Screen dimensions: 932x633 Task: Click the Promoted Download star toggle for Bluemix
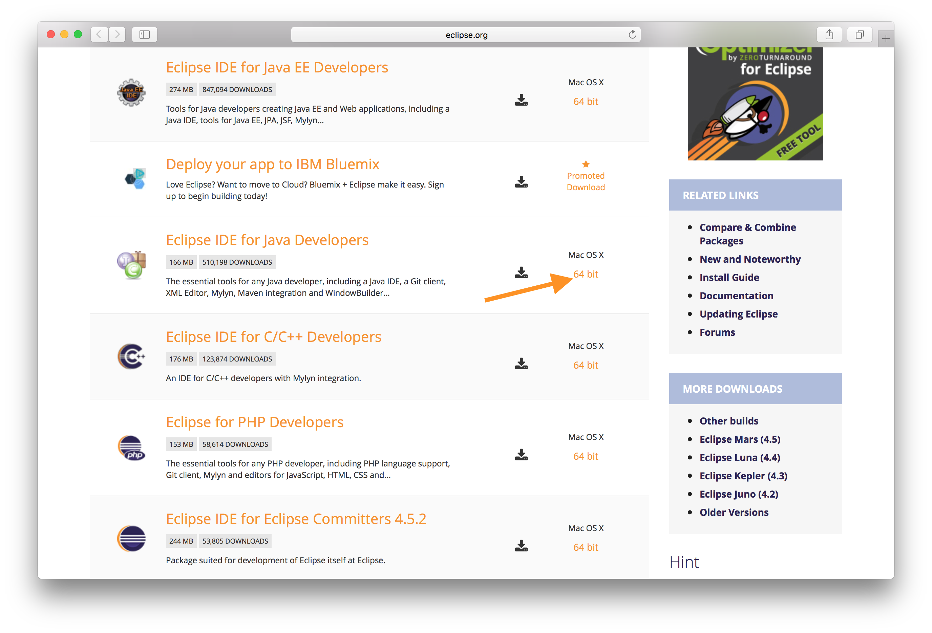pos(585,163)
